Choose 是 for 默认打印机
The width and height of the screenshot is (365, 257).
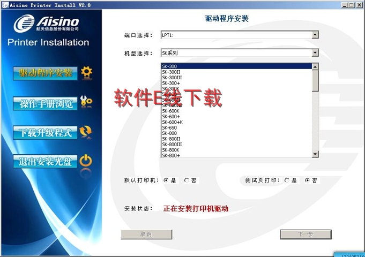click(x=166, y=180)
